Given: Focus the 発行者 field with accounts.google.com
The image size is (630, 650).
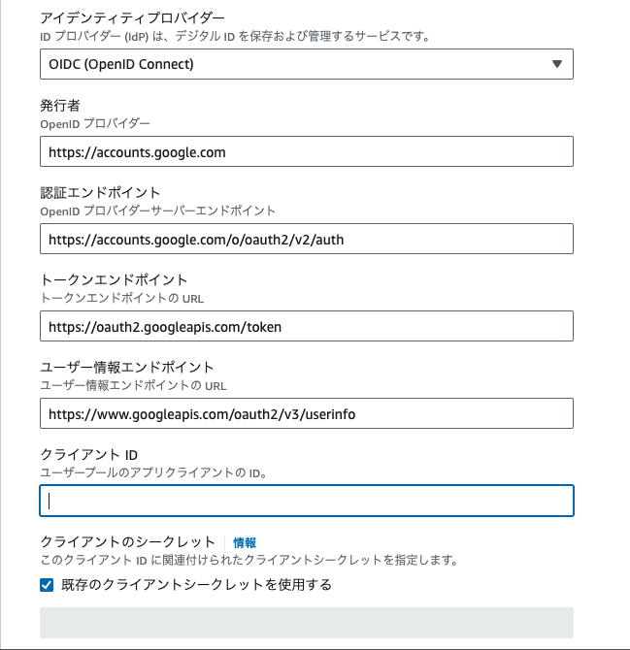Looking at the screenshot, I should coord(307,151).
